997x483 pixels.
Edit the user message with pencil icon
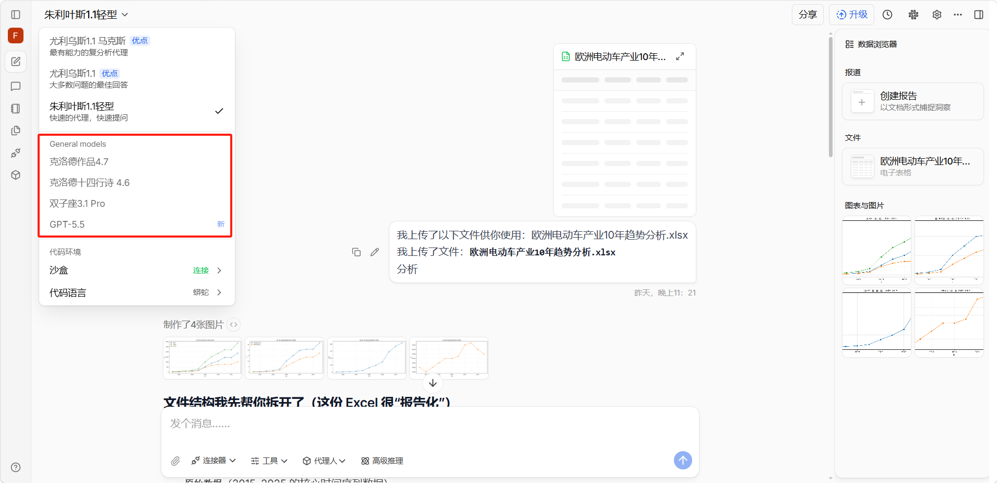[375, 252]
